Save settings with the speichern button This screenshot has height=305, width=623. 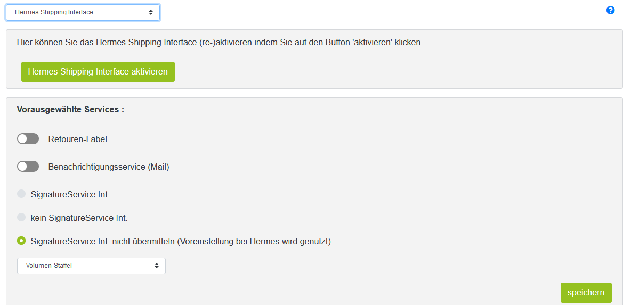[x=586, y=293]
